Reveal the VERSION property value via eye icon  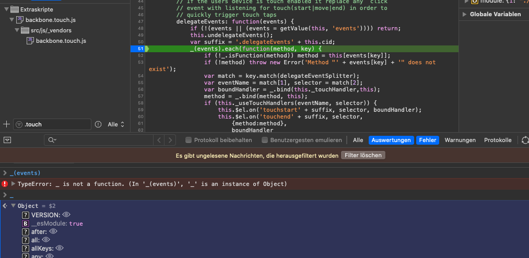click(66, 215)
